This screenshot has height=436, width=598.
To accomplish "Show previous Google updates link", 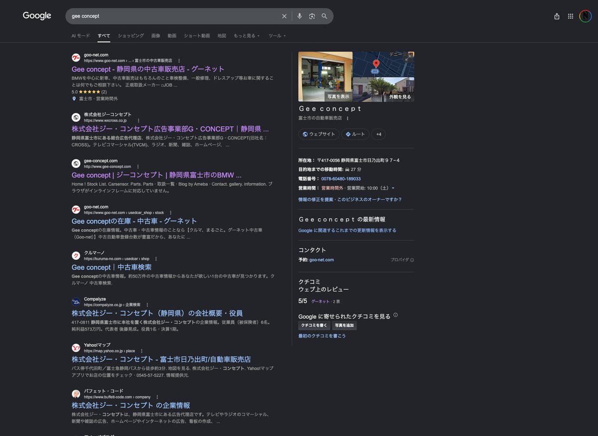I will point(347,231).
